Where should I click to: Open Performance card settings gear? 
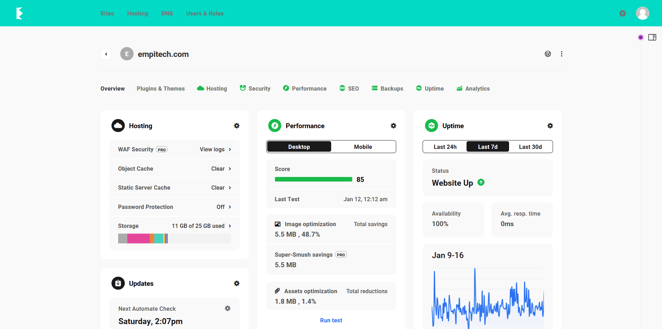coord(393,126)
